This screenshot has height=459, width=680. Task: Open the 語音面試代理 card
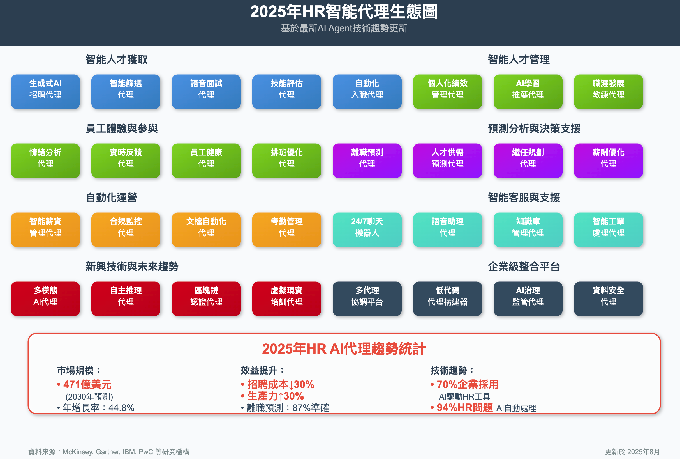[206, 92]
